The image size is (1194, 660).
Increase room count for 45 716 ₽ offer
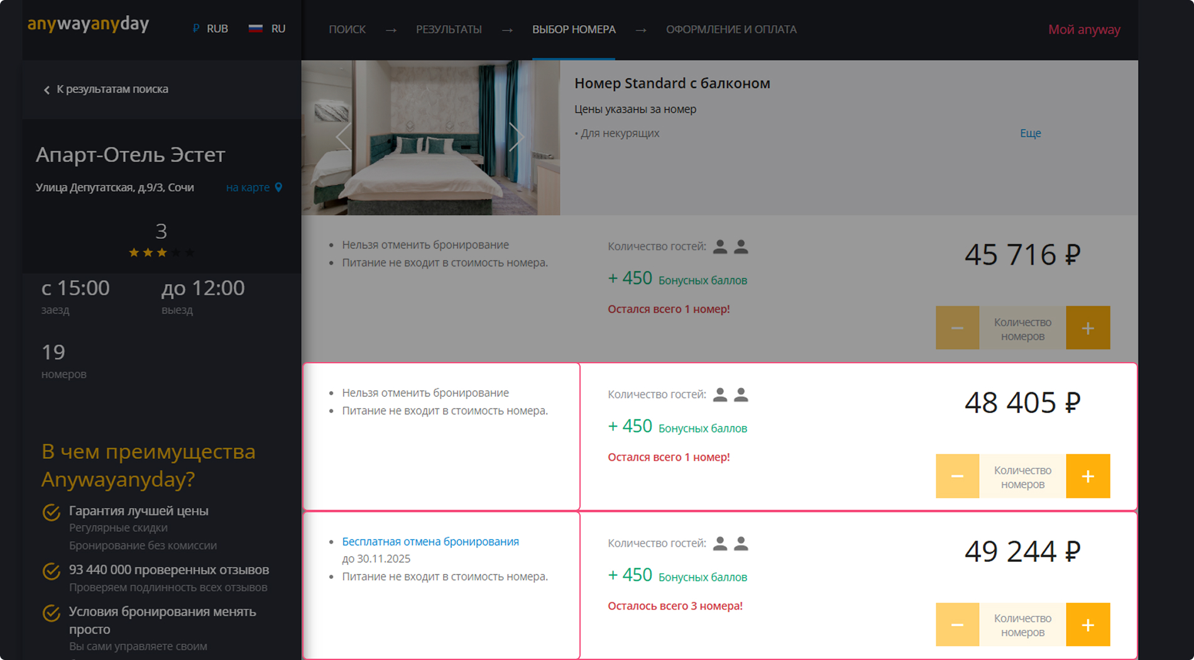(1088, 328)
